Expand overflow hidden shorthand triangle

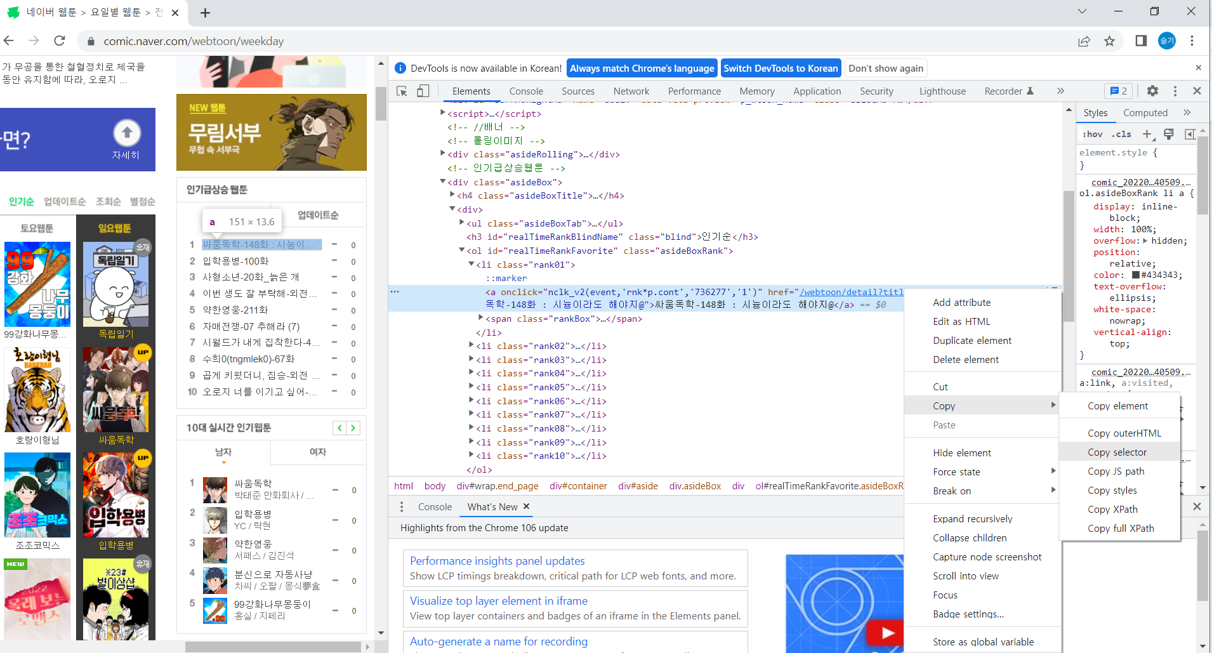[1145, 241]
